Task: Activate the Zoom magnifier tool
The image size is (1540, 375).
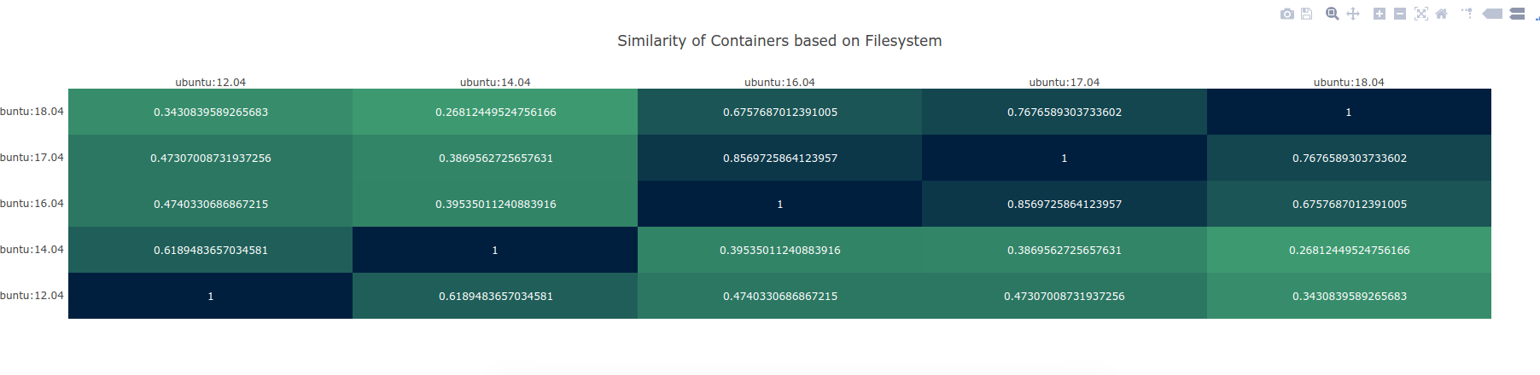Action: (x=1332, y=14)
